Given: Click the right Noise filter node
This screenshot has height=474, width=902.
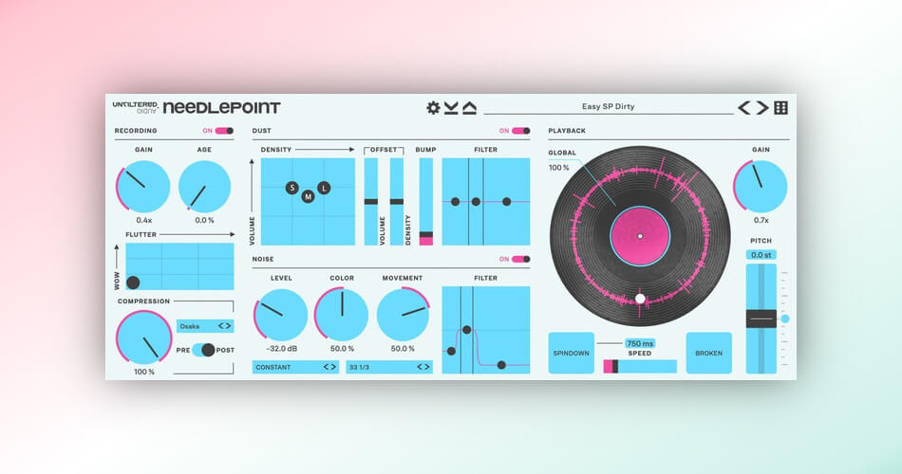Looking at the screenshot, I should (501, 365).
